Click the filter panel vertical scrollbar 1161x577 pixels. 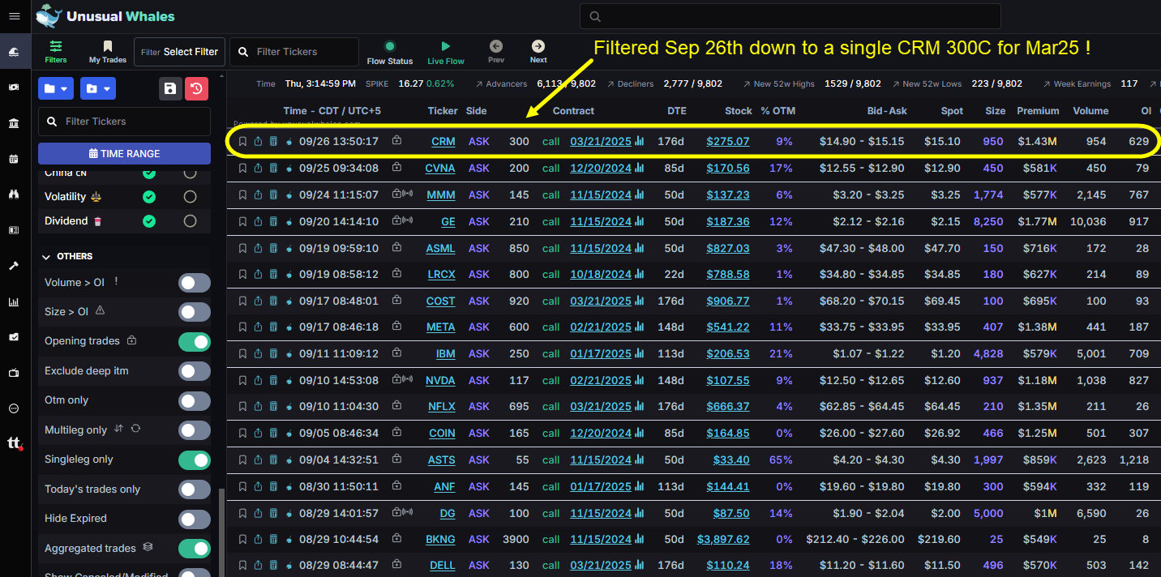click(220, 532)
